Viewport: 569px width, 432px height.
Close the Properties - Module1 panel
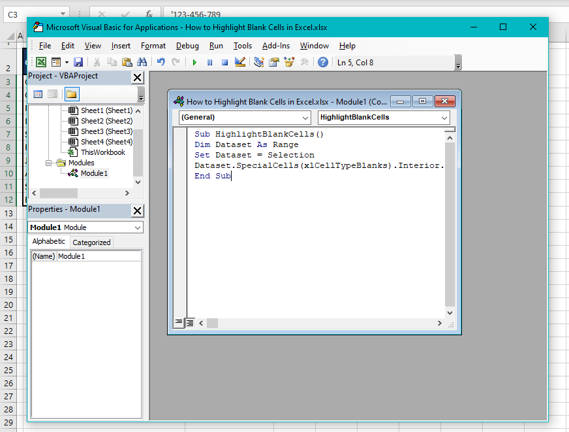[x=137, y=210]
